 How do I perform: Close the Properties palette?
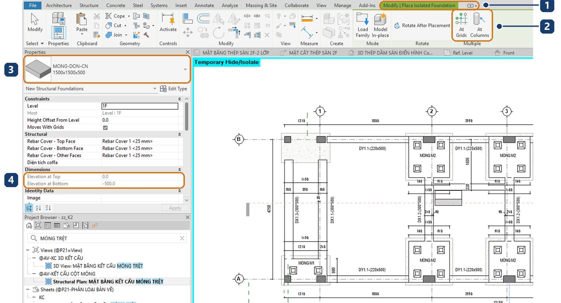(x=187, y=52)
